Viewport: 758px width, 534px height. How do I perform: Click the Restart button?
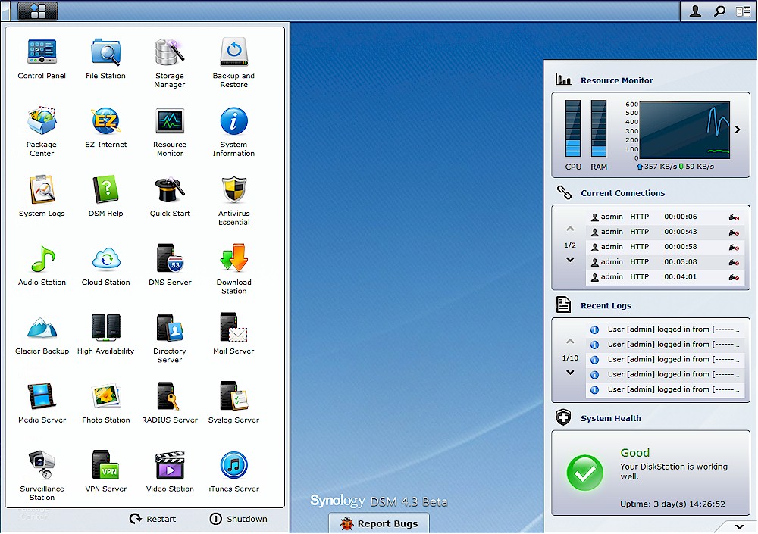(153, 519)
